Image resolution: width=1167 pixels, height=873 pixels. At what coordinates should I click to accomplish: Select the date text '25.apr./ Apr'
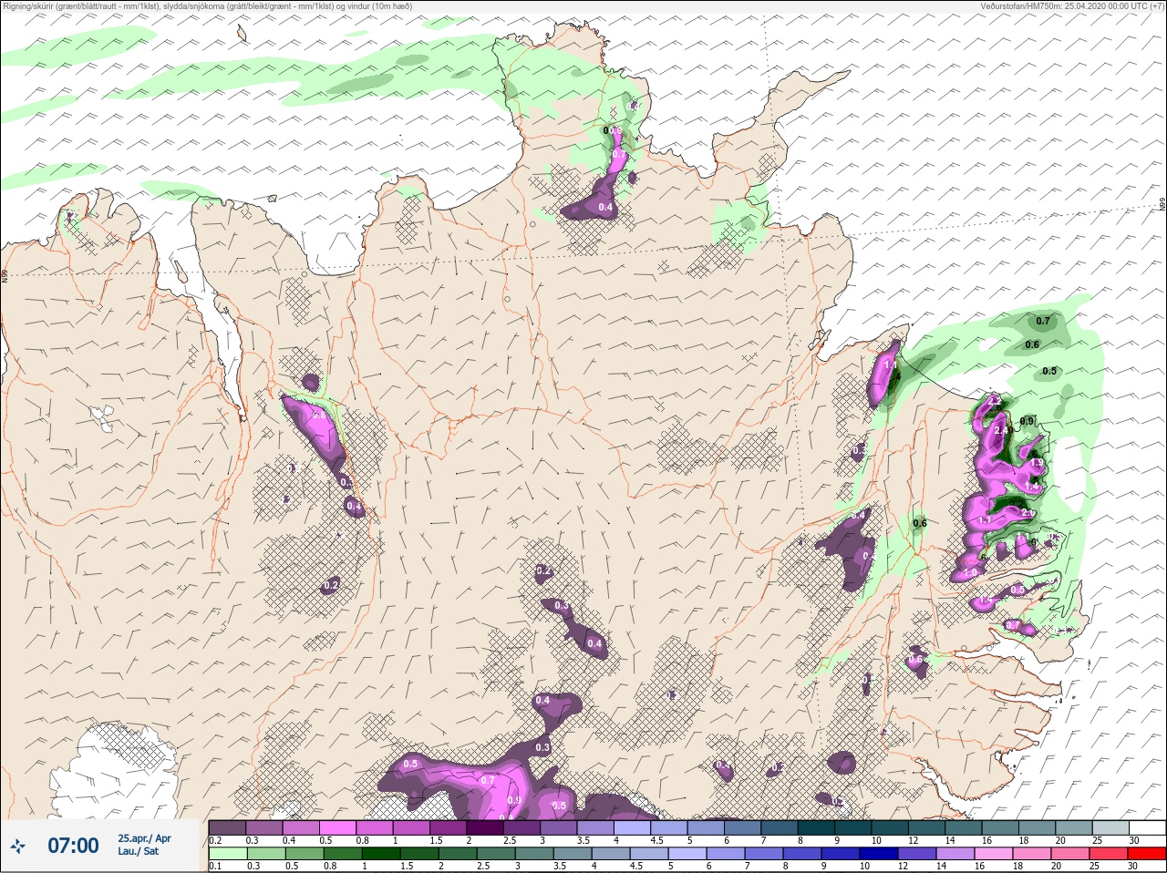144,838
